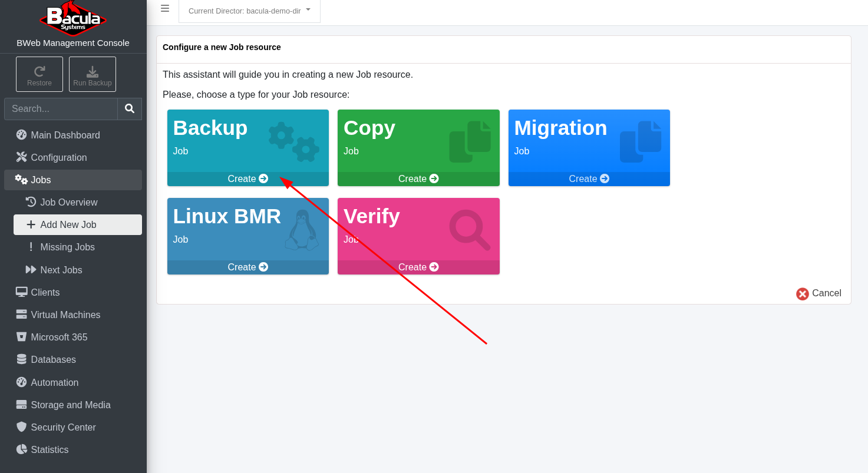Expand the Configuration sidebar menu
The image size is (868, 473).
(x=59, y=158)
